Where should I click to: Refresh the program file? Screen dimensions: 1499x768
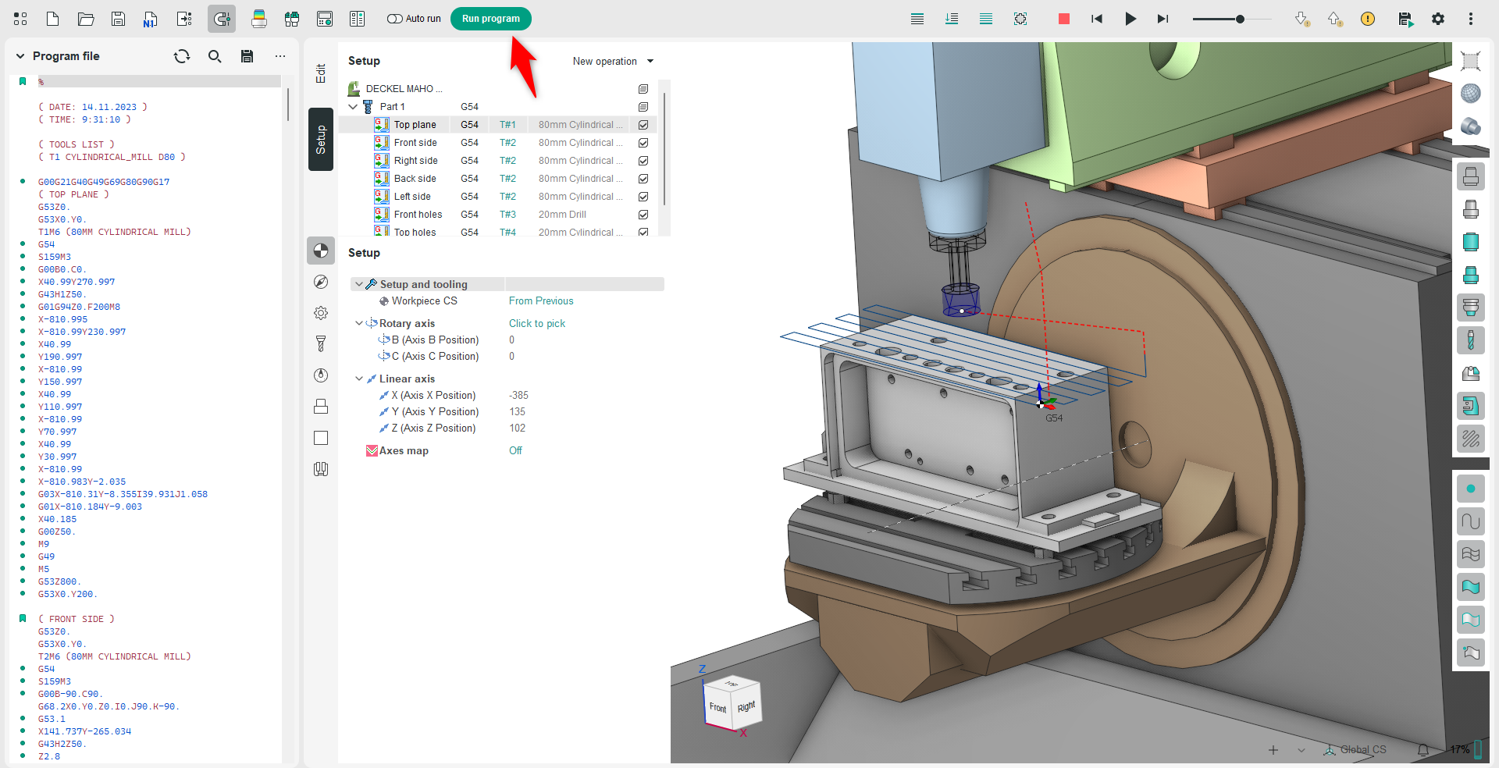(182, 56)
